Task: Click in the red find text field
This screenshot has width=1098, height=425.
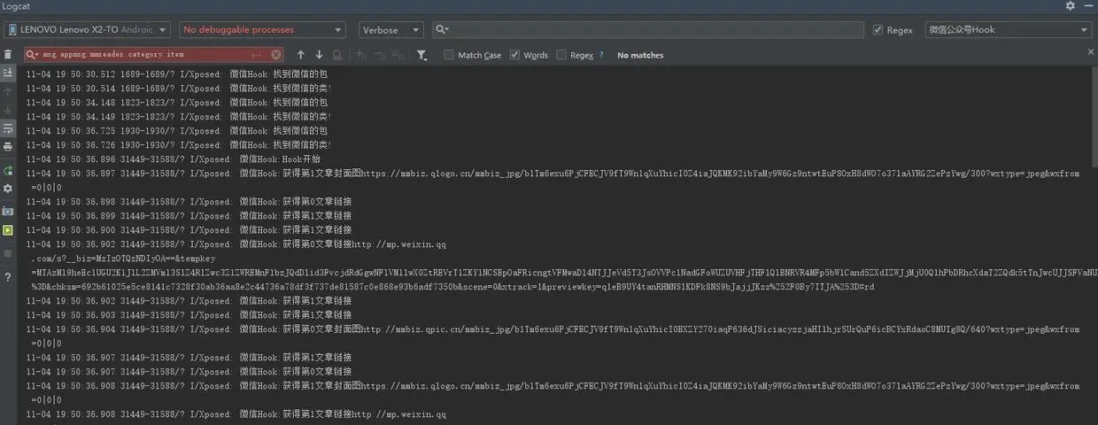Action: tap(154, 55)
